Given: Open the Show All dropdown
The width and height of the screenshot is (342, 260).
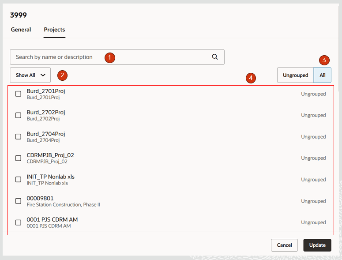Looking at the screenshot, I should 30,75.
